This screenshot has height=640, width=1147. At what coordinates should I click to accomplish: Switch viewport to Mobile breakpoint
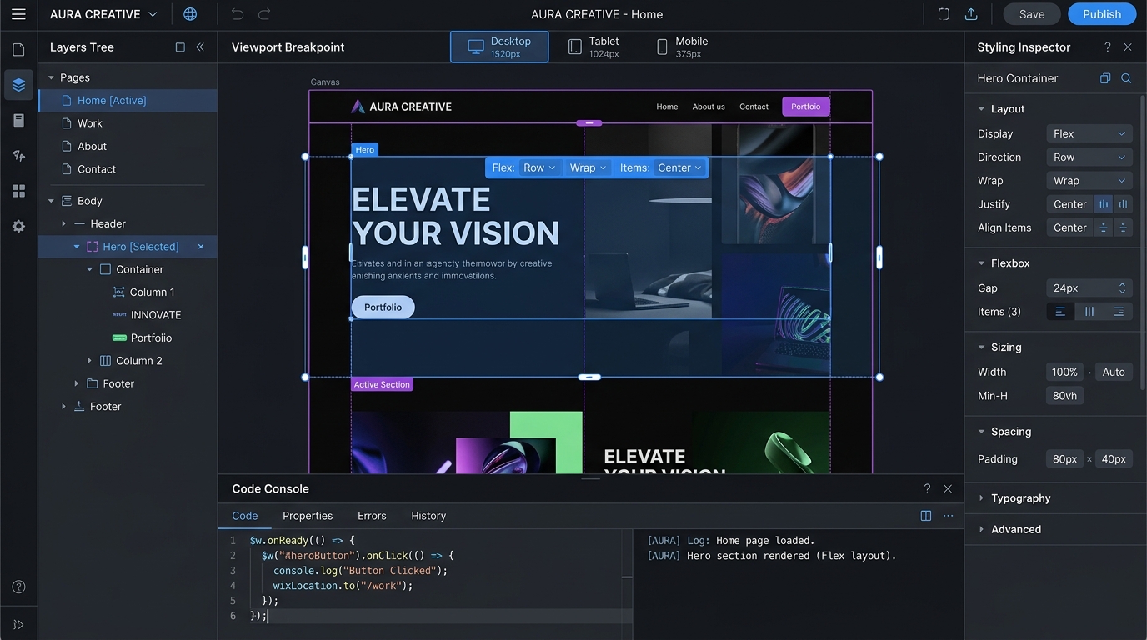682,47
